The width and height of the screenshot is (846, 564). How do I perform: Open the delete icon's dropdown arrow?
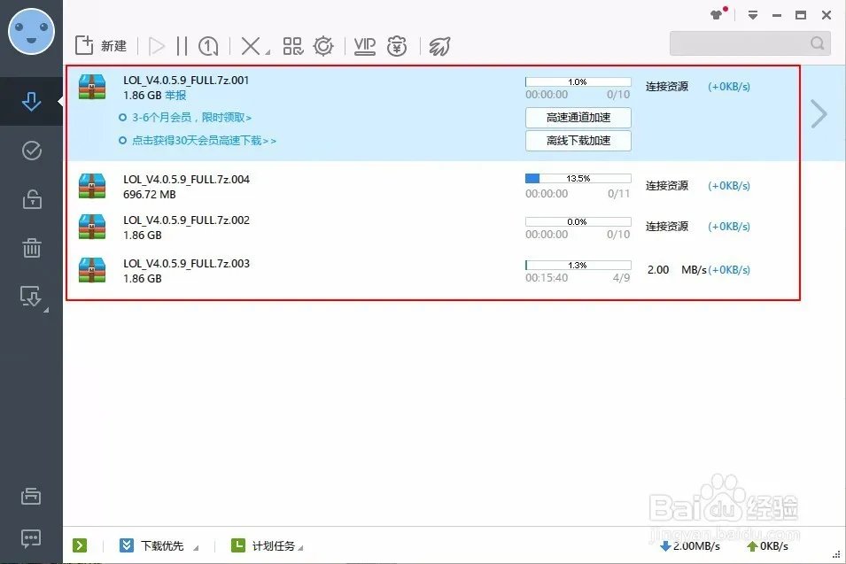point(268,52)
